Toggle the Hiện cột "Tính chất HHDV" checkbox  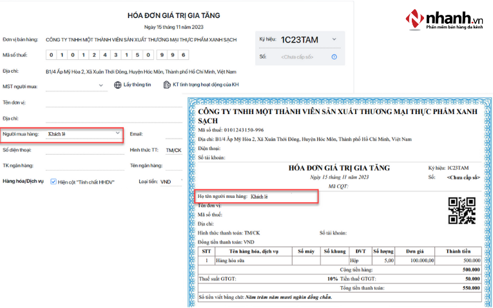pyautogui.click(x=53, y=182)
